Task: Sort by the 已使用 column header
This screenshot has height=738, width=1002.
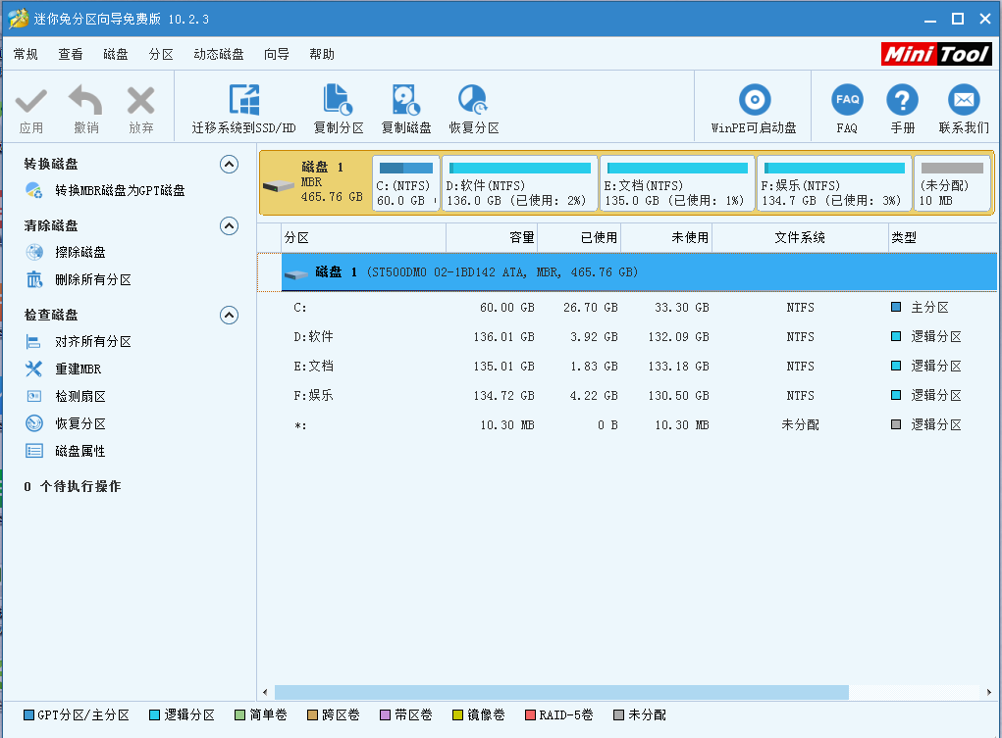Action: pyautogui.click(x=579, y=238)
